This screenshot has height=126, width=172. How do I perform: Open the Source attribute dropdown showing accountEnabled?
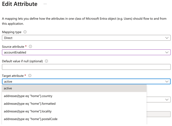click(x=83, y=52)
